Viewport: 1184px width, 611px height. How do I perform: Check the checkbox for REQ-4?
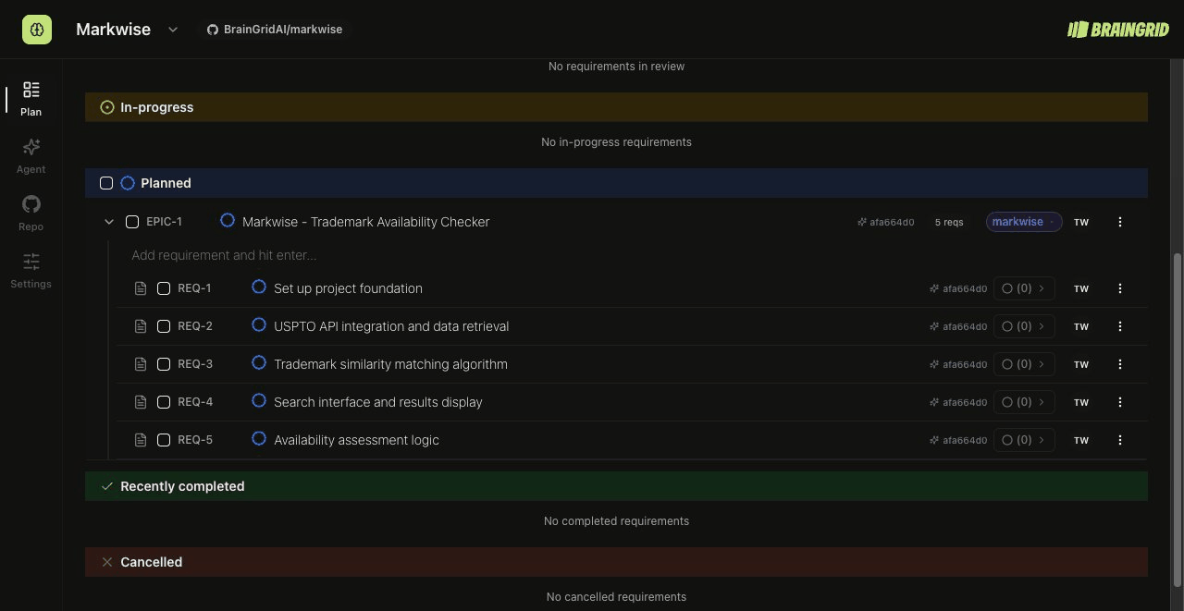pyautogui.click(x=164, y=401)
